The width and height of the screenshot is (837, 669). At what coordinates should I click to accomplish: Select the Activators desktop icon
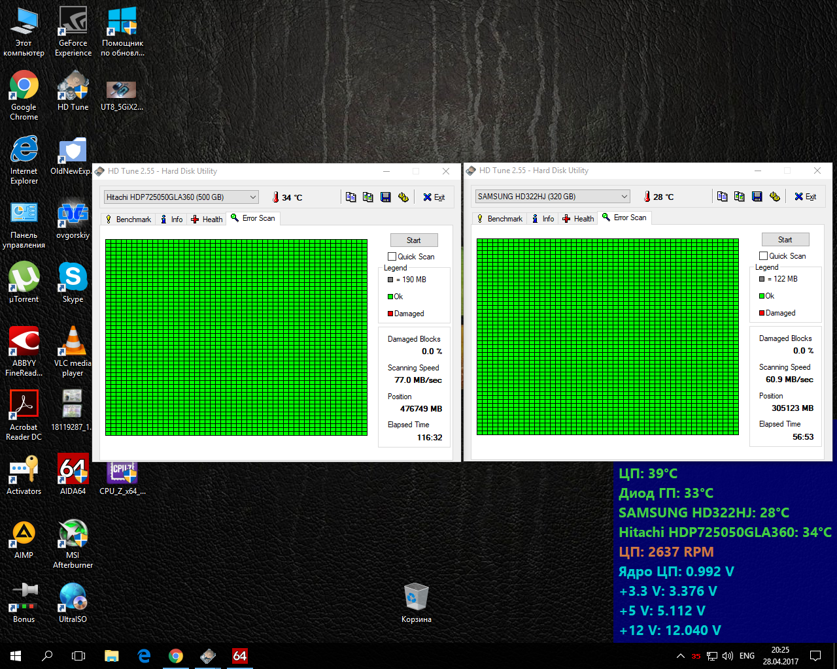(x=24, y=475)
